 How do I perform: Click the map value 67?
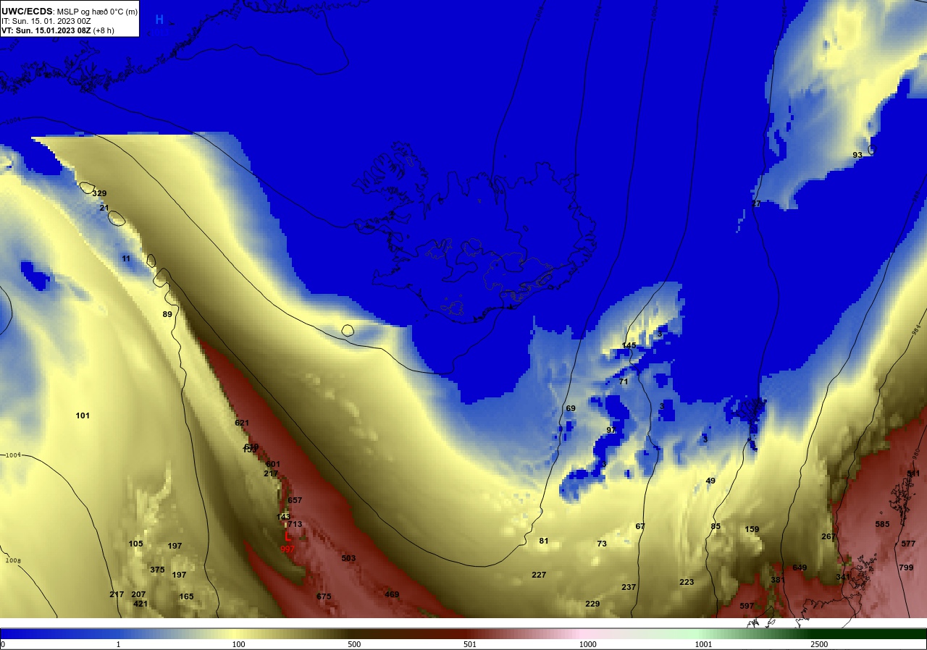(x=640, y=526)
